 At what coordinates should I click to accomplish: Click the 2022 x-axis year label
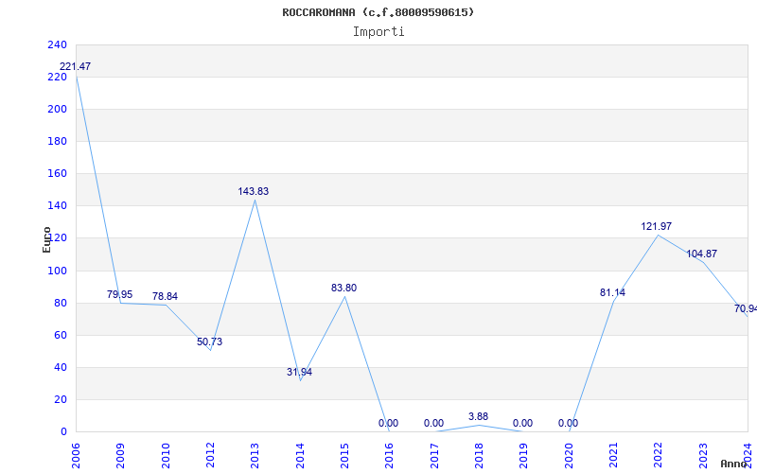[658, 456]
